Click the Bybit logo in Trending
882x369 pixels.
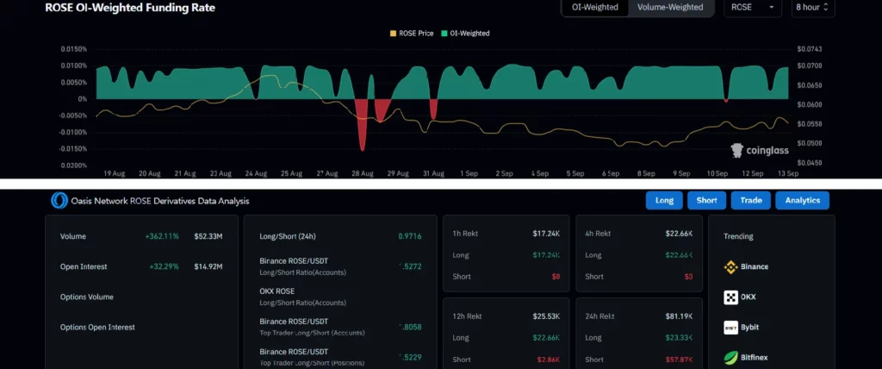pos(730,328)
